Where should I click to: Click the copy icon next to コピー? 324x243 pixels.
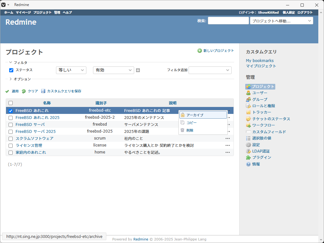[x=183, y=123]
